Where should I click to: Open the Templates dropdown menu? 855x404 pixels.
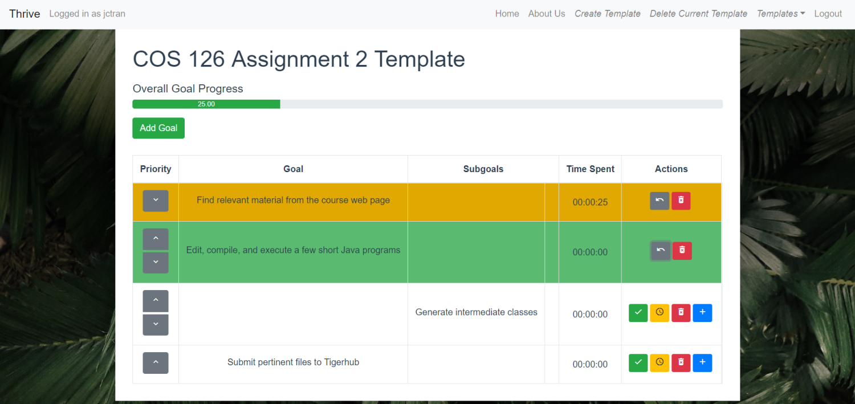(781, 14)
